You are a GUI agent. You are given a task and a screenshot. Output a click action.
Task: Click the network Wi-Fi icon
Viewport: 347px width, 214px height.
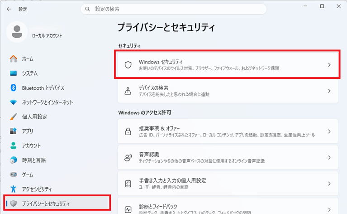pyautogui.click(x=13, y=102)
